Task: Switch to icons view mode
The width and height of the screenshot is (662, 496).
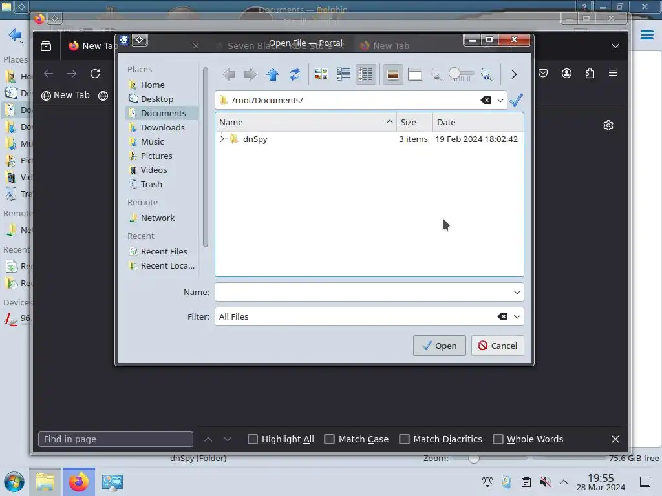Action: 321,75
